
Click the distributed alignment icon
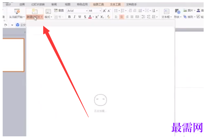pos(137,17)
